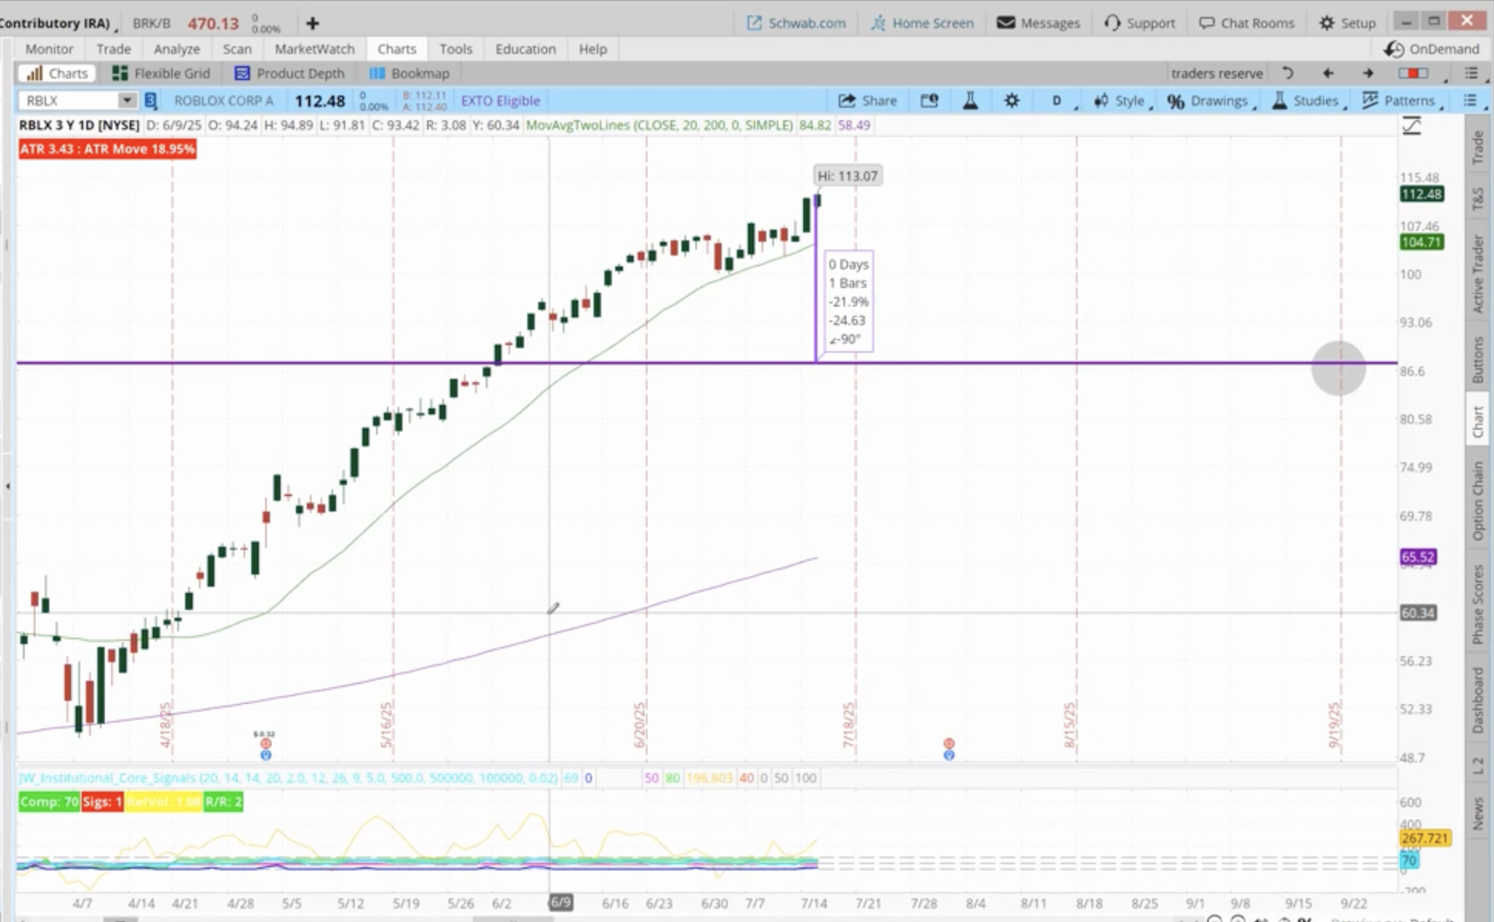The width and height of the screenshot is (1494, 922).
Task: Click the 112.48 price axis bubble
Action: click(x=1422, y=194)
